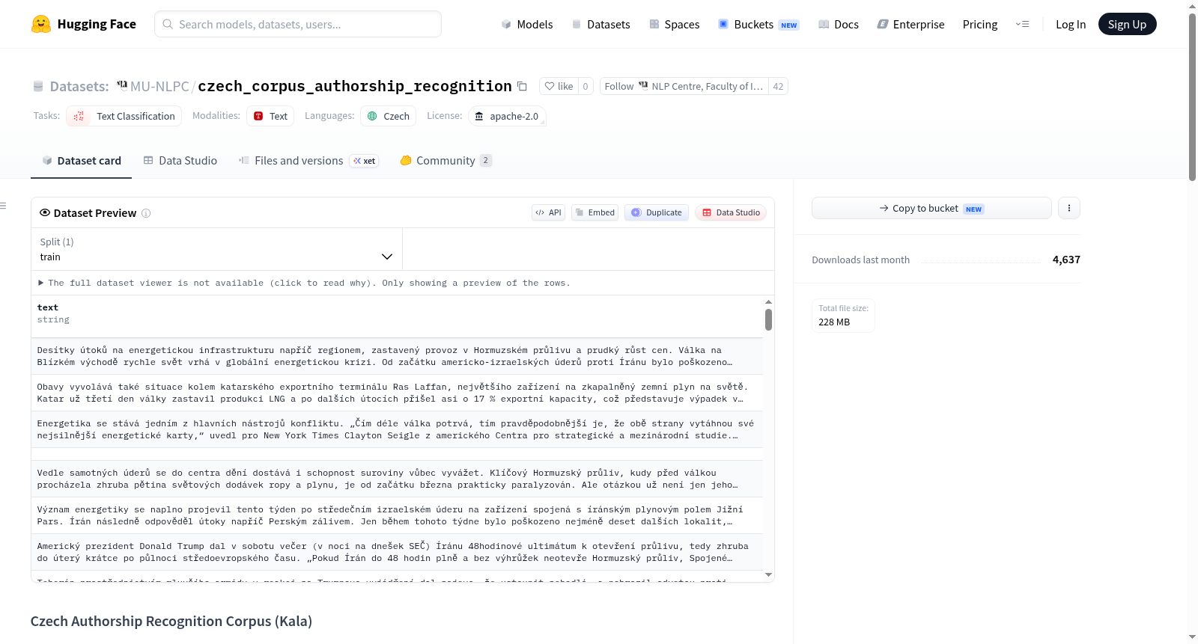Open Enterprise in the top navigation
This screenshot has height=644, width=1198.
[x=910, y=24]
